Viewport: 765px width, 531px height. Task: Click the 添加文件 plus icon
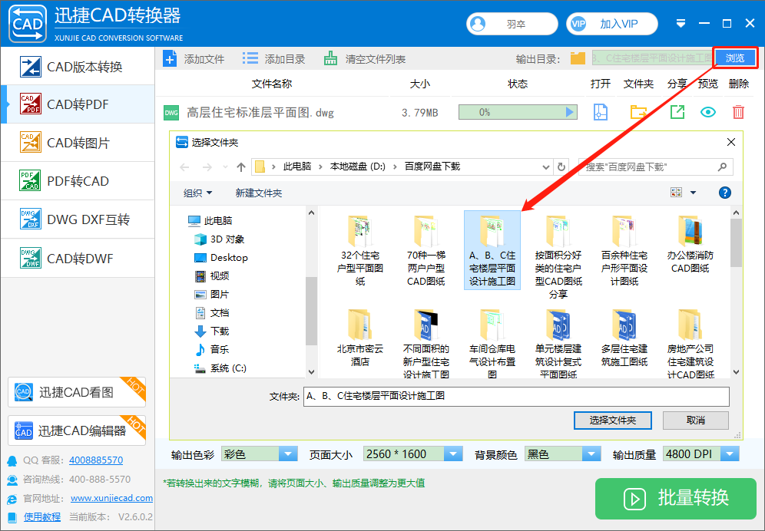coord(169,59)
